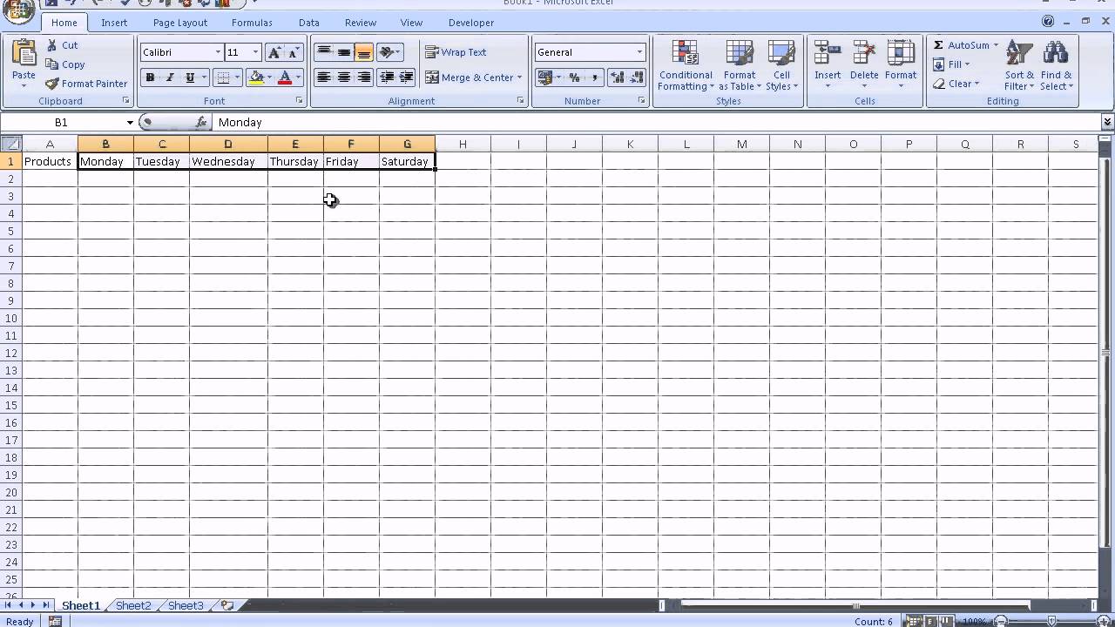
Task: Open the Merge & Center dropdown arrow
Action: pyautogui.click(x=520, y=78)
